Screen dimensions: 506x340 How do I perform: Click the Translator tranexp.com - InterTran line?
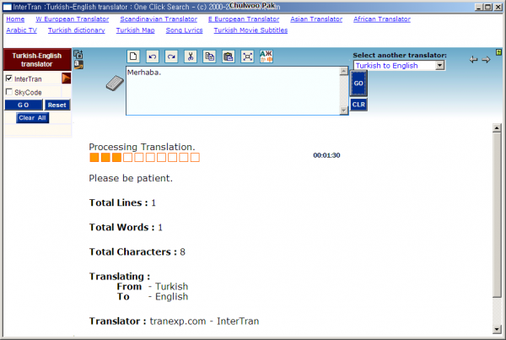pos(174,321)
